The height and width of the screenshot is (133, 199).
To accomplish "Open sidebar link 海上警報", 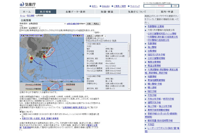I will pyautogui.click(x=152, y=47).
